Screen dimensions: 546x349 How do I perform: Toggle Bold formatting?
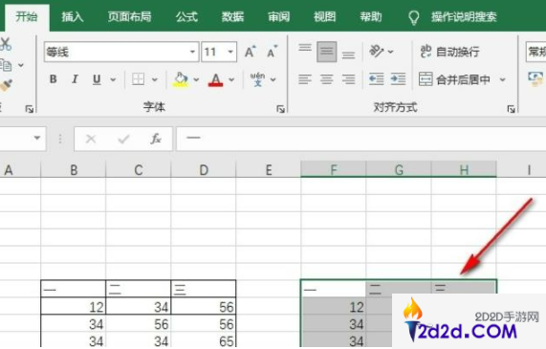click(x=53, y=79)
